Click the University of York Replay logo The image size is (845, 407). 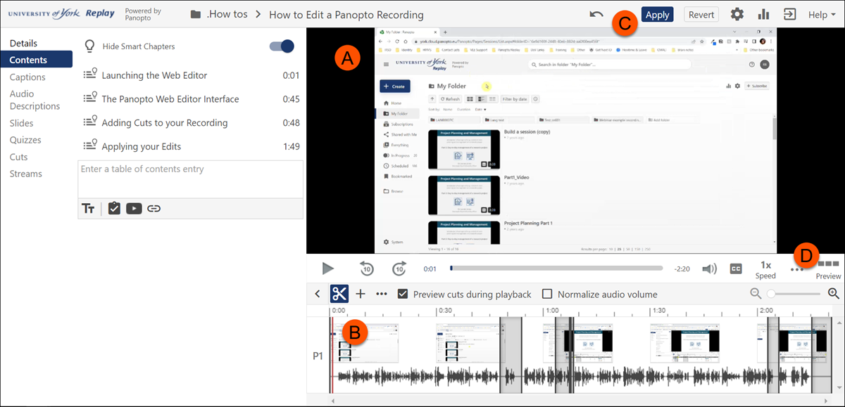tap(61, 13)
